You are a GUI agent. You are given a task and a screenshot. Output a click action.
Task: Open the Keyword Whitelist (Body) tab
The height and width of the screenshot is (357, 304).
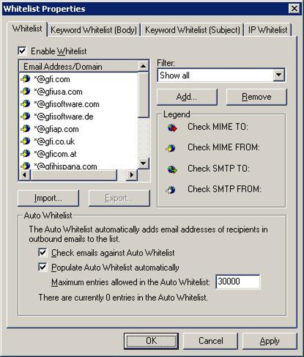(x=94, y=30)
